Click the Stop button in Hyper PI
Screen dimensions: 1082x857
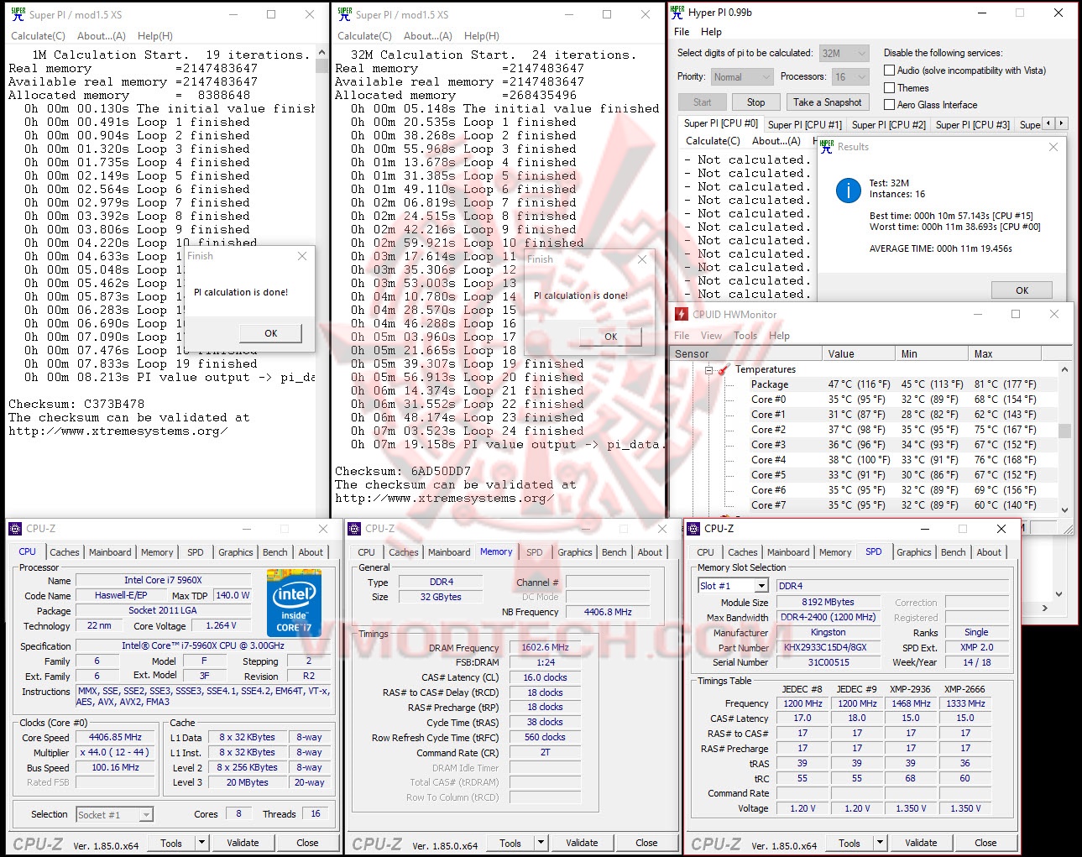[x=755, y=102]
